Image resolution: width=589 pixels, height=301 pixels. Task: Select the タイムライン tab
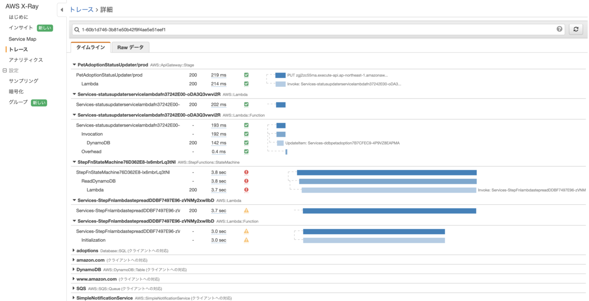[x=90, y=47]
